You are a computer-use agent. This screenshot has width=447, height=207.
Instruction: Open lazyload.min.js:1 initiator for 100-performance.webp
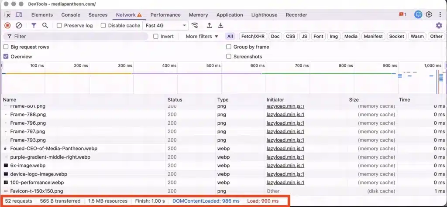[x=285, y=183]
